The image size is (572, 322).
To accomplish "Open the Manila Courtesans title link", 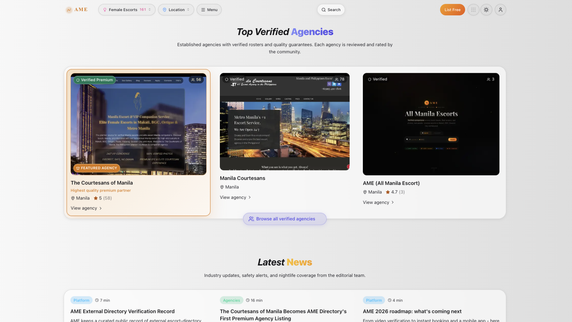I will click(x=243, y=178).
